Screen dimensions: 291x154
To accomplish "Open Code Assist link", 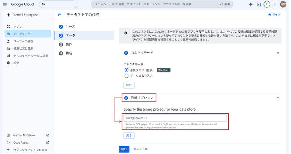I will (x=21, y=142).
